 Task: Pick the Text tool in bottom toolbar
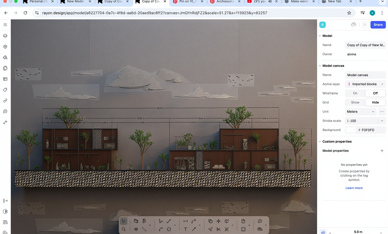186,229
